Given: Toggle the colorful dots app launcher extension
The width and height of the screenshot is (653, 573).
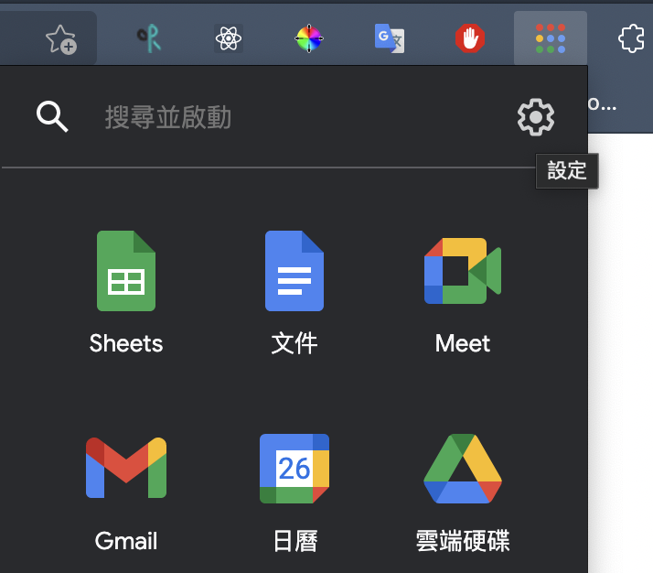Looking at the screenshot, I should [551, 38].
